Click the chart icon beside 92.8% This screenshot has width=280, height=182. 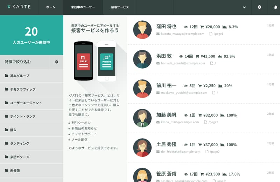[x=220, y=56]
